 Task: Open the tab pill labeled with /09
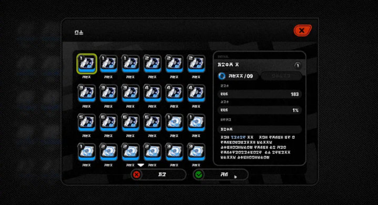238,76
